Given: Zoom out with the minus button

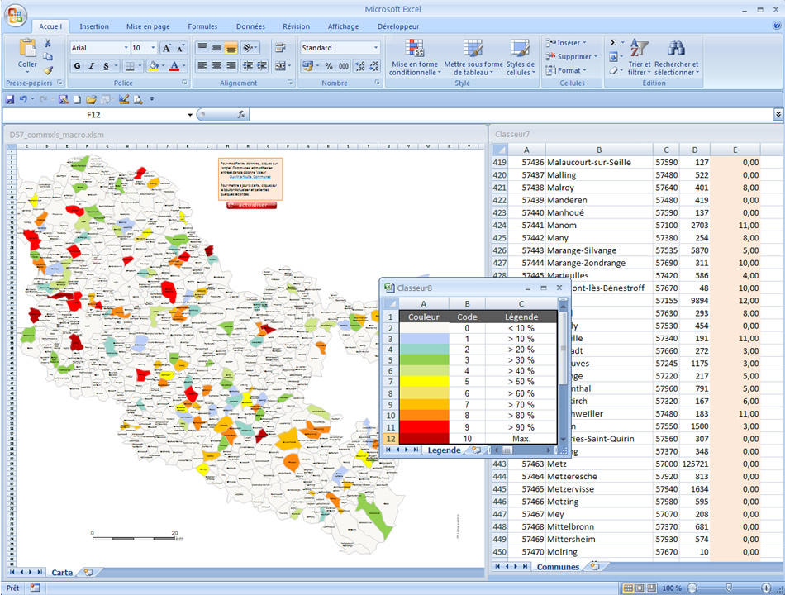Looking at the screenshot, I should (x=692, y=588).
